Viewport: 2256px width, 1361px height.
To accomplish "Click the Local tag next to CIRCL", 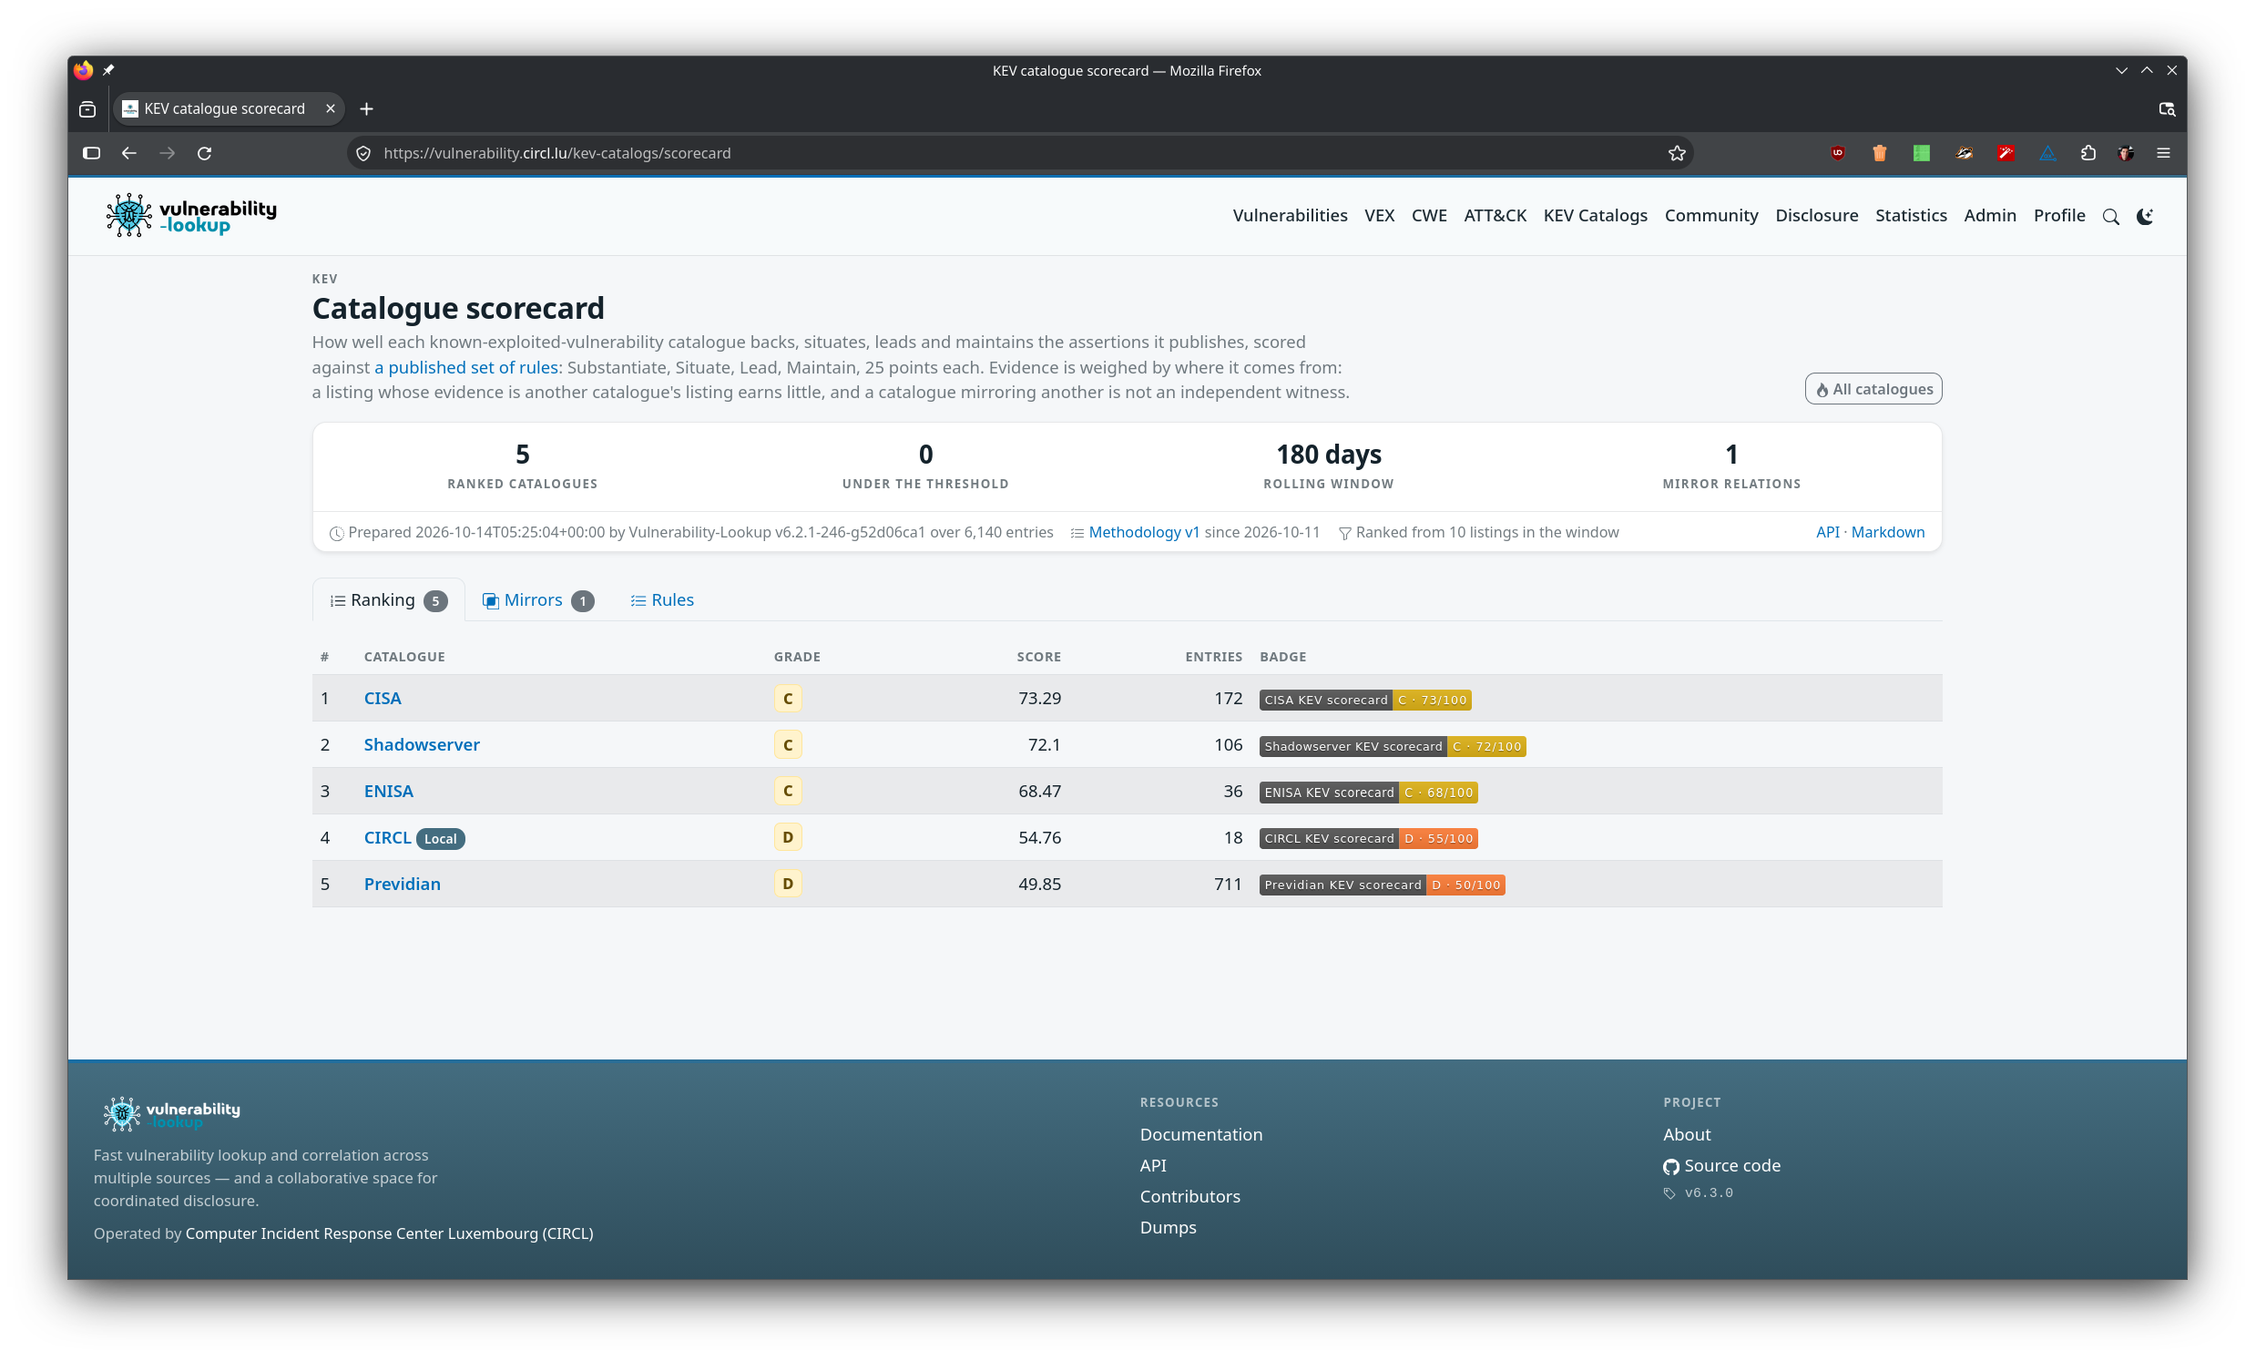I will coord(440,839).
